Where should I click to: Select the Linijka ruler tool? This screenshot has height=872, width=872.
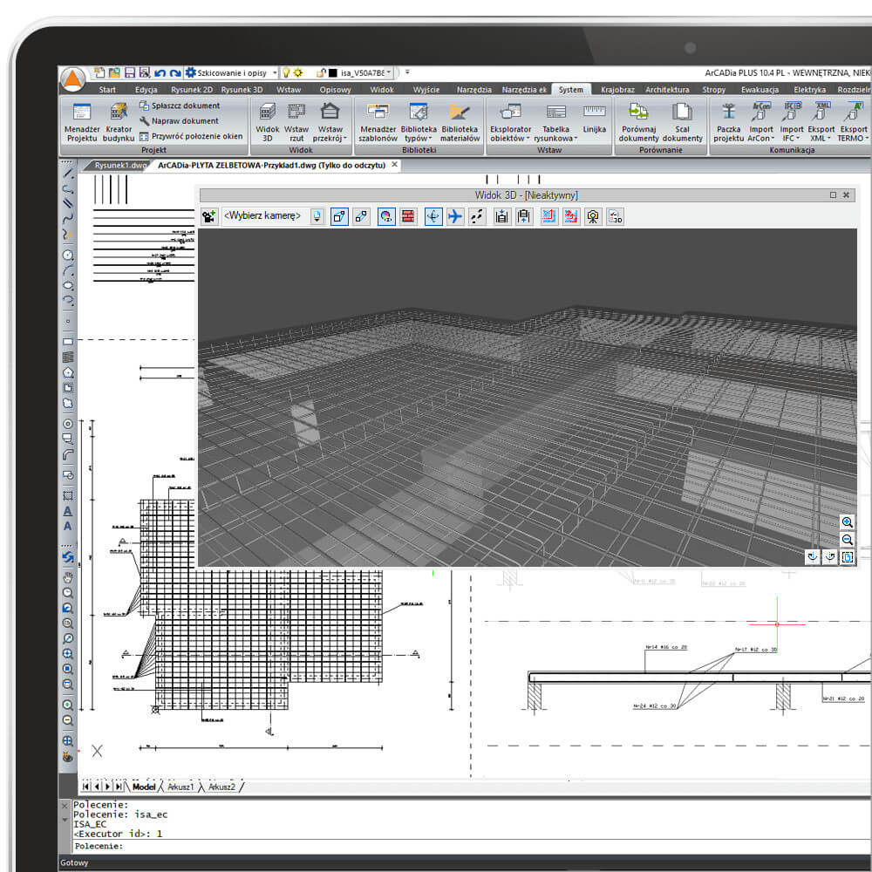click(594, 119)
